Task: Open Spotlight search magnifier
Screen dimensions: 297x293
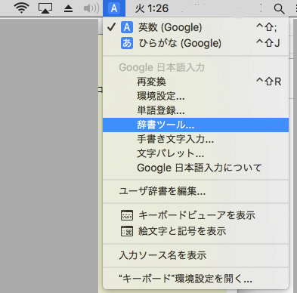Action: point(279,9)
